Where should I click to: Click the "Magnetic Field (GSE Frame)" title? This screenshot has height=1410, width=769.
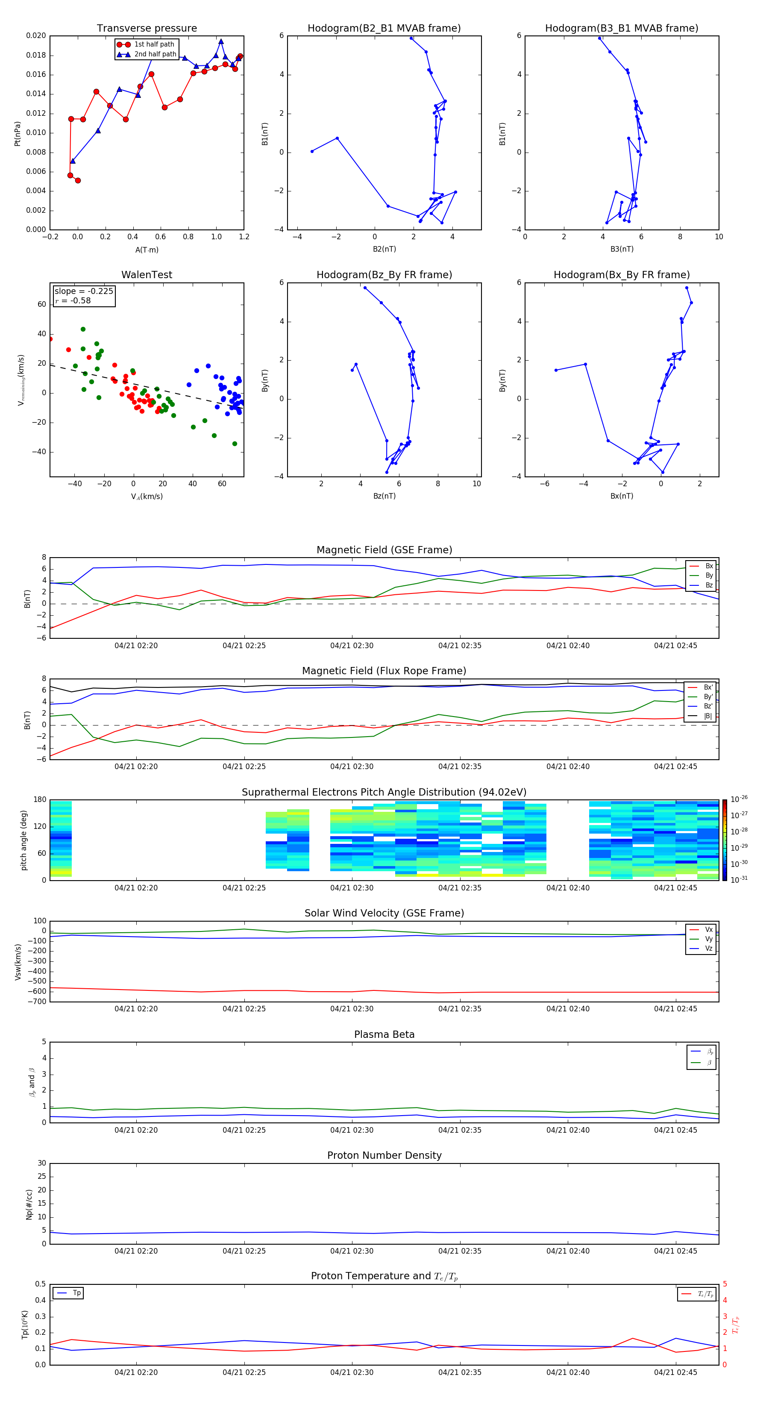(x=384, y=550)
